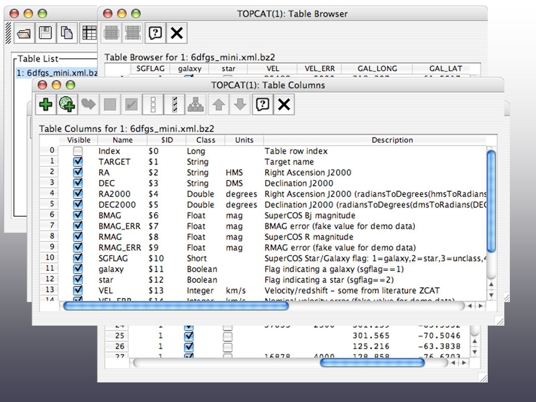Click the 'SuperCOS Bj magnitude' description
536x402 pixels.
click(310, 216)
